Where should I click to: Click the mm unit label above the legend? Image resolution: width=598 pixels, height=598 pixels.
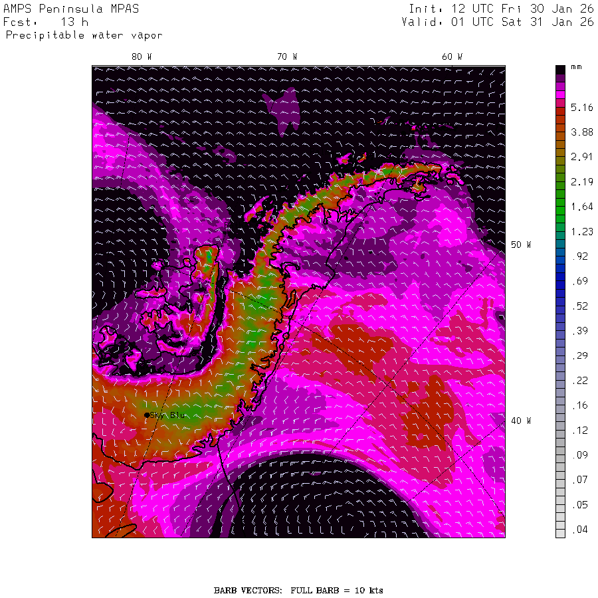(x=577, y=69)
